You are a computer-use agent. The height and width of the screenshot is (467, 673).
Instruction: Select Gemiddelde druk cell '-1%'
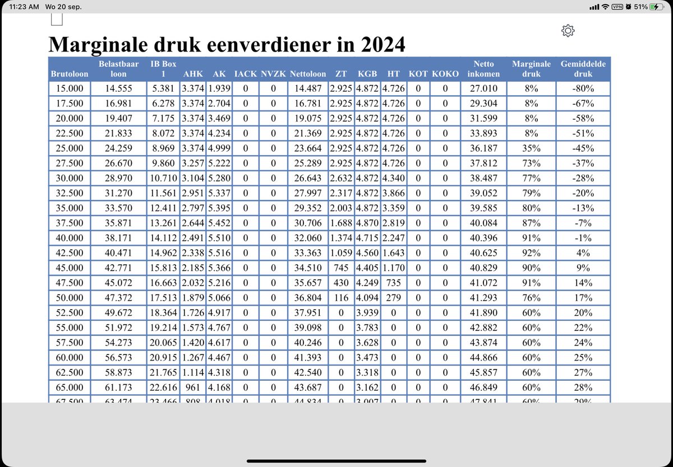583,238
